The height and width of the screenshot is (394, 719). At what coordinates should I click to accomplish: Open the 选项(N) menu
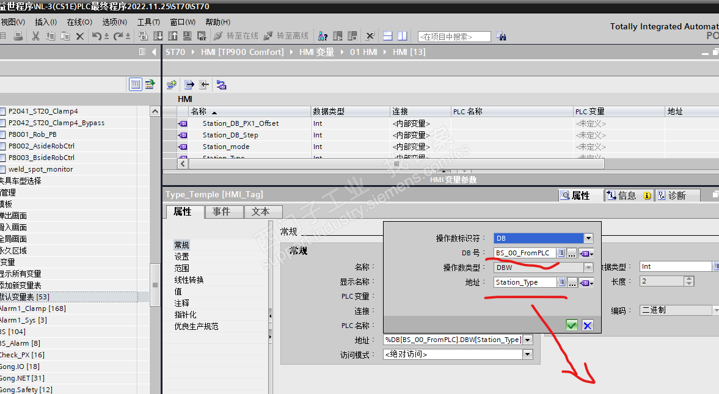(x=115, y=22)
